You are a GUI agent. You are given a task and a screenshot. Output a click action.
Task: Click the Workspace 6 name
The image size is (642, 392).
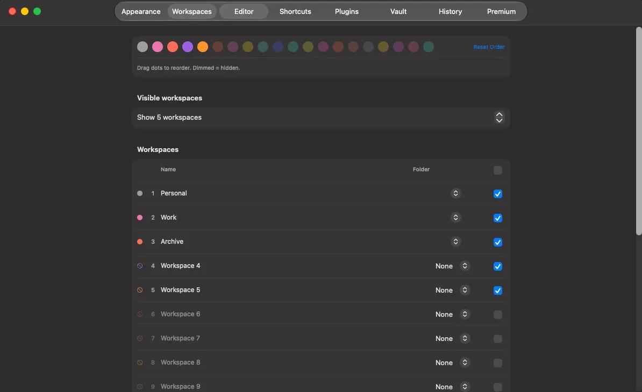point(181,314)
